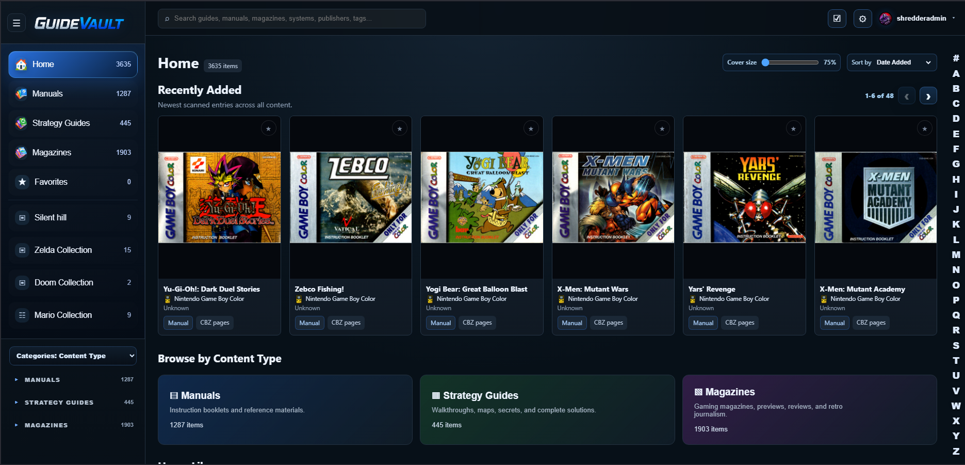Open the Strategy Guides content type card

click(547, 410)
